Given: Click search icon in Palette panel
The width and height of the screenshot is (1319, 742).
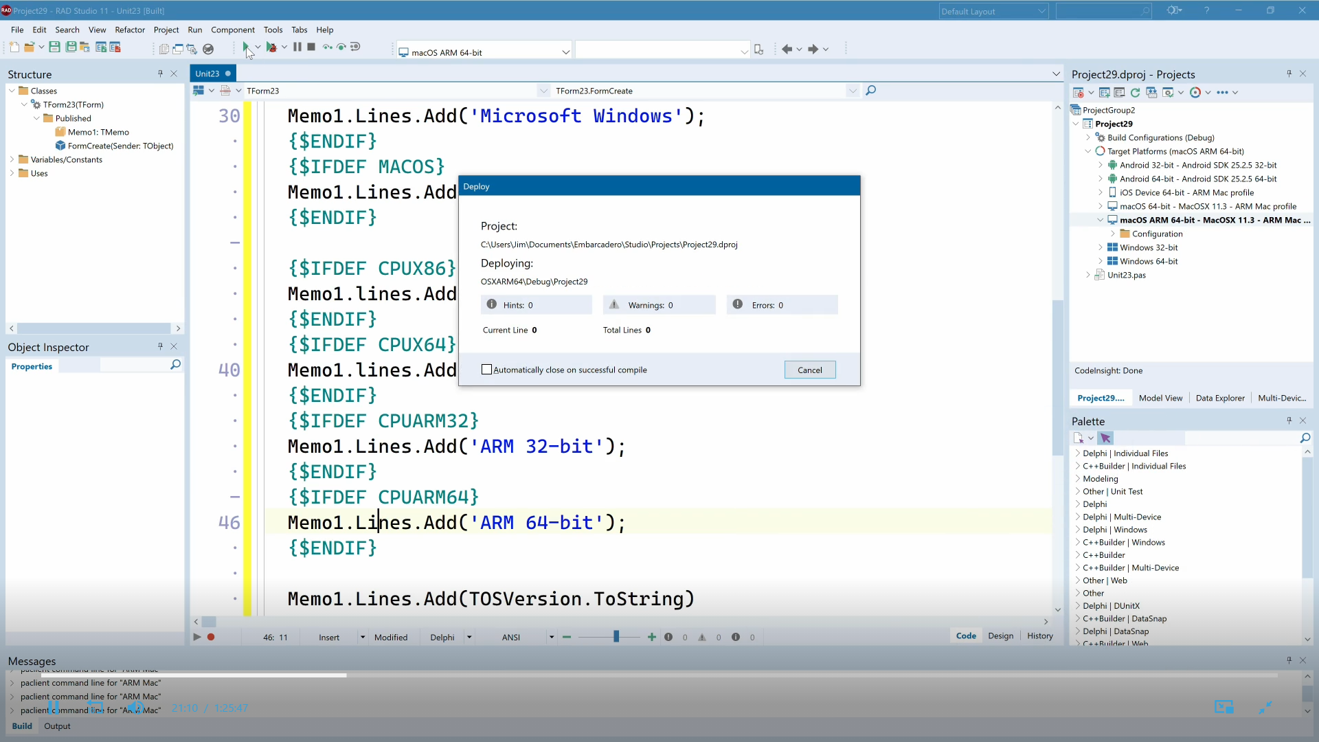Looking at the screenshot, I should tap(1305, 438).
